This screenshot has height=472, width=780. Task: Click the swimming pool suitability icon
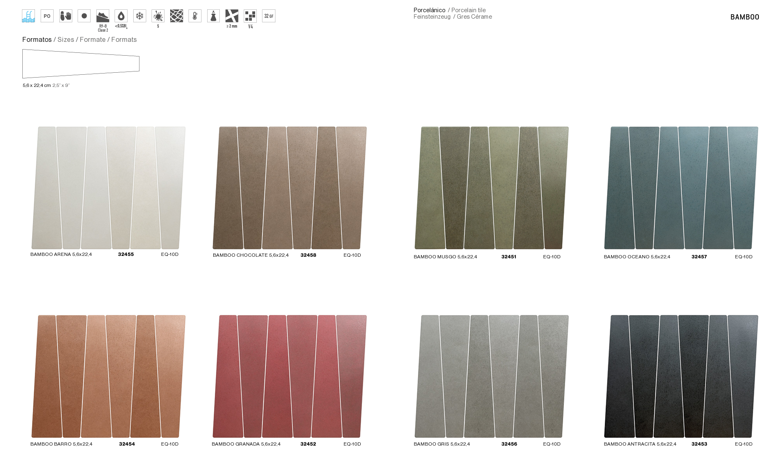point(28,16)
